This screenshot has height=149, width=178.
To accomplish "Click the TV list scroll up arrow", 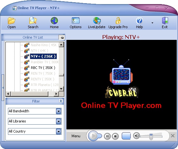I will point(61,45).
